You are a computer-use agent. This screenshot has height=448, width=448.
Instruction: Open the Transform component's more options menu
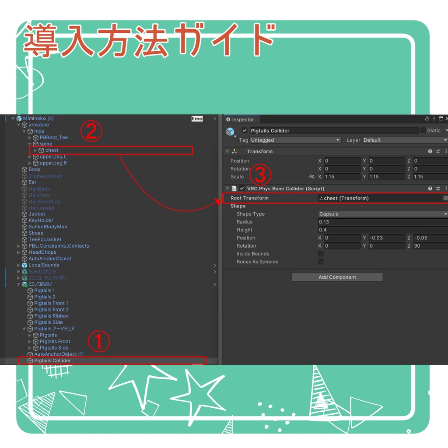tap(445, 151)
